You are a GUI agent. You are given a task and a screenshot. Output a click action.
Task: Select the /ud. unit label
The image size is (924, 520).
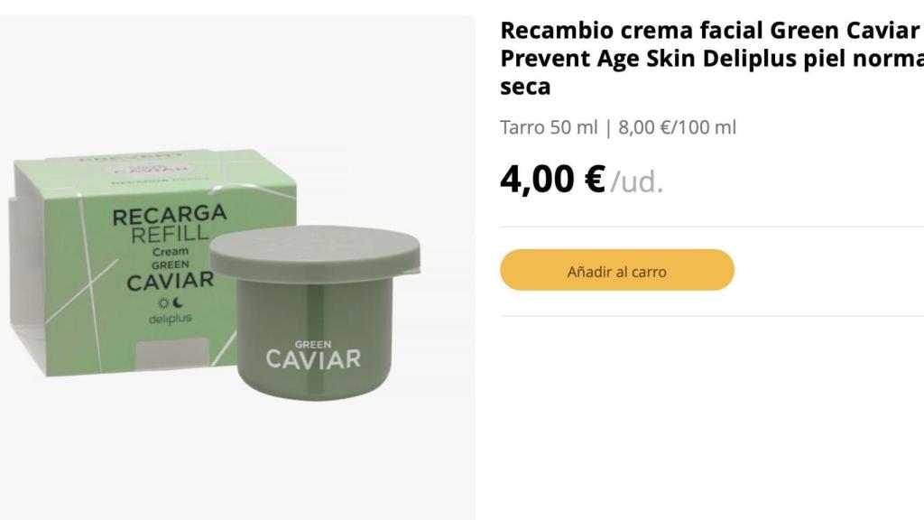(x=636, y=183)
